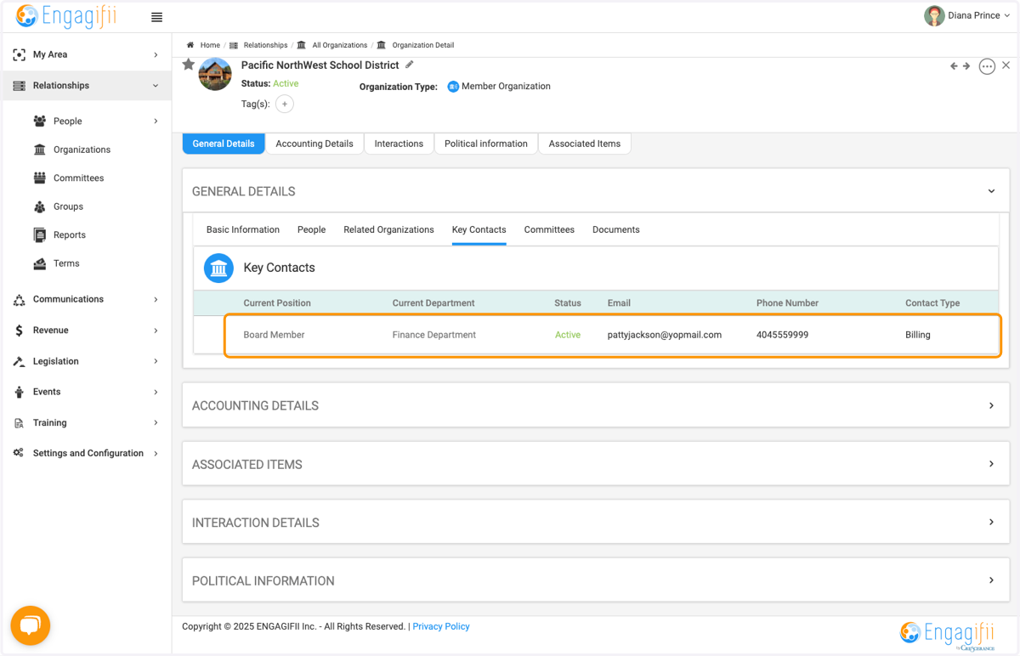
Task: Expand the Political Information section chevron
Action: coord(991,580)
